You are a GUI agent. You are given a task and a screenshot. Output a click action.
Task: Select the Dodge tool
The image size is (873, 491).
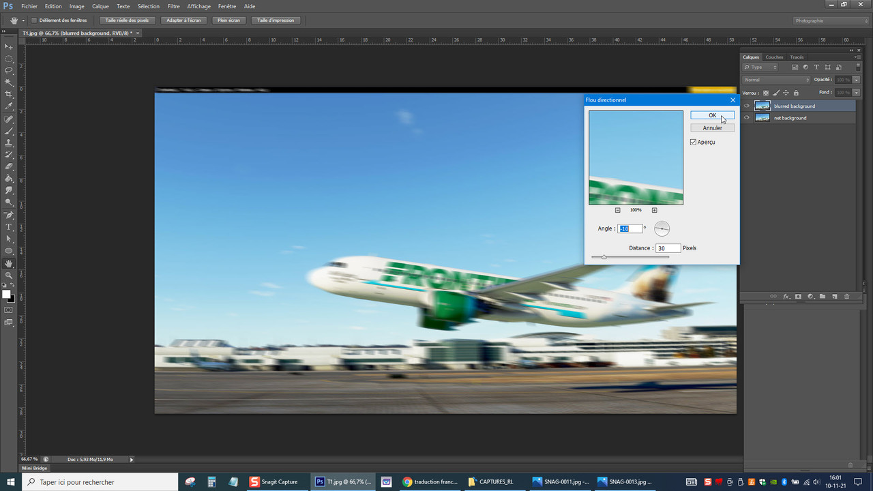(x=9, y=203)
